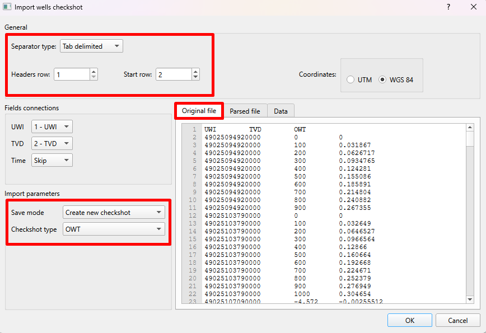Open the UWI field connection dropdown
The image size is (486, 333).
click(x=52, y=126)
